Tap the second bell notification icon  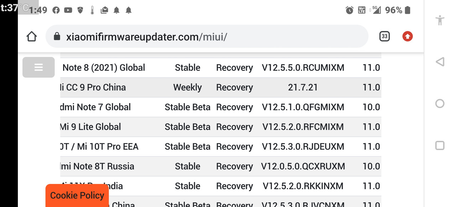tap(129, 10)
